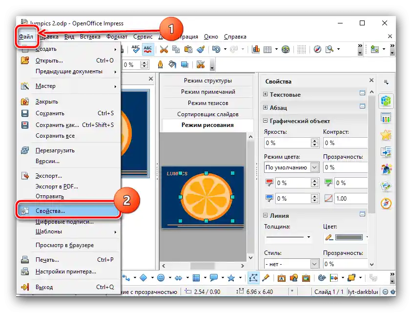Insert a chart with the chart icon
The height and width of the screenshot is (313, 412).
(x=256, y=49)
